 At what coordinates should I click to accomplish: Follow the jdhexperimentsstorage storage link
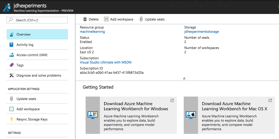[201, 32]
